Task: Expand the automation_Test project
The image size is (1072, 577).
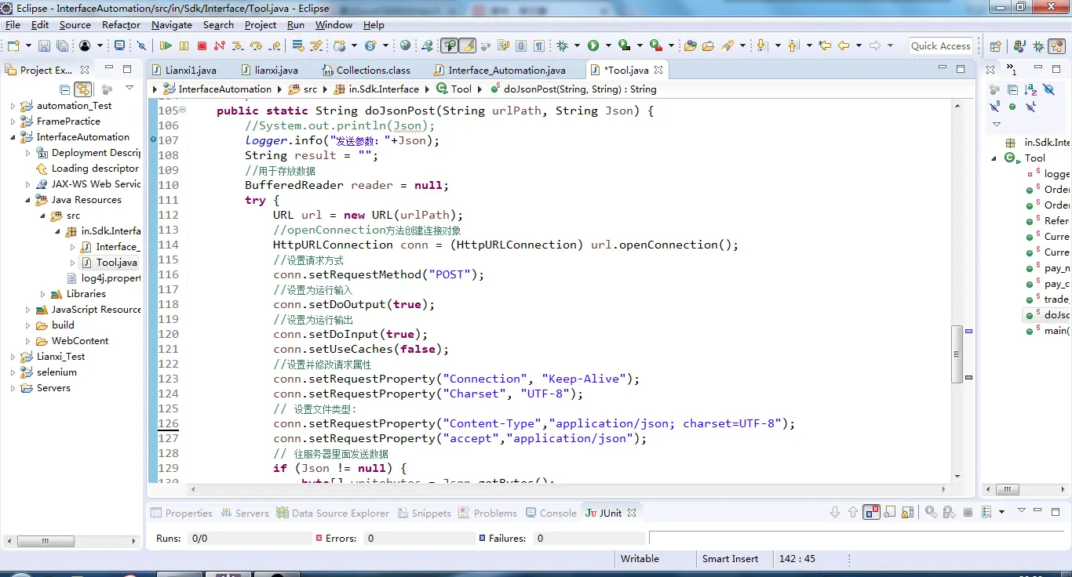Action: (x=13, y=106)
